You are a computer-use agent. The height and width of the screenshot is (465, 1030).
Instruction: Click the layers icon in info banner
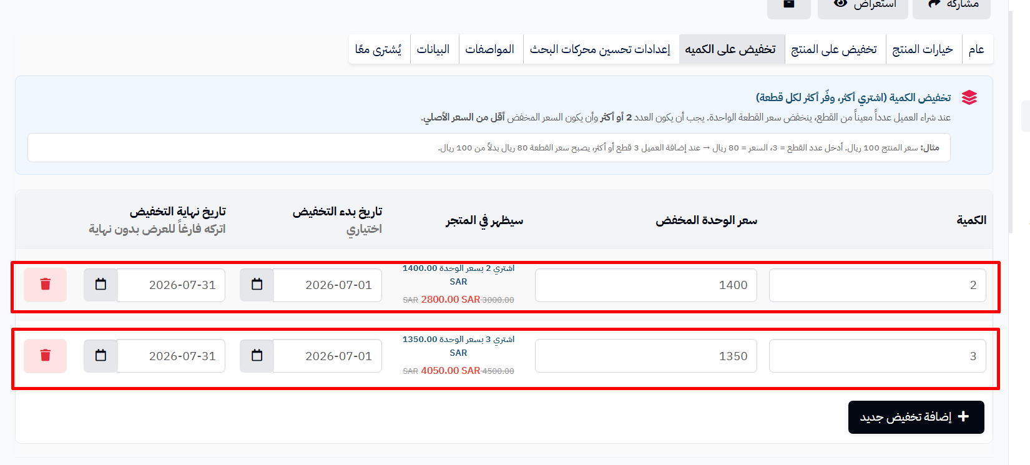pos(969,97)
